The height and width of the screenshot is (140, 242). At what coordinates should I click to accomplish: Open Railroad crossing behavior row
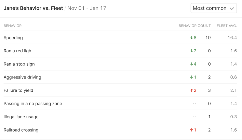coord(21,130)
